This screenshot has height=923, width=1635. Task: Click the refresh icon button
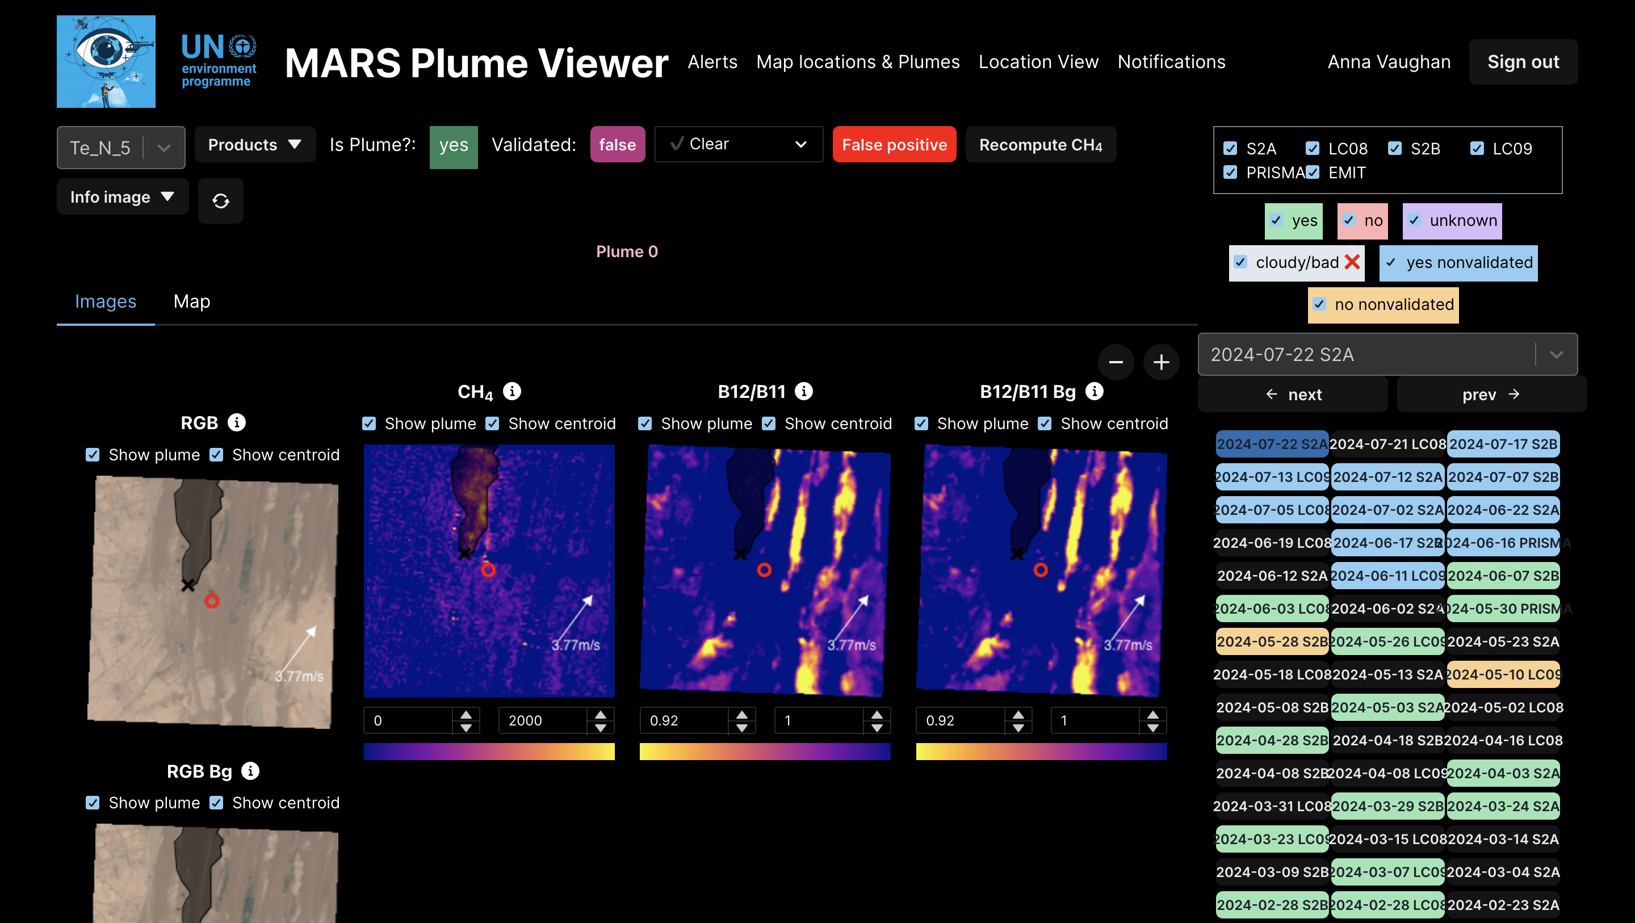[x=220, y=201]
